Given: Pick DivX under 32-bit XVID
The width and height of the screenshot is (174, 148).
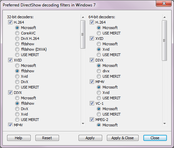Looking at the screenshot, I should pos(17,82).
